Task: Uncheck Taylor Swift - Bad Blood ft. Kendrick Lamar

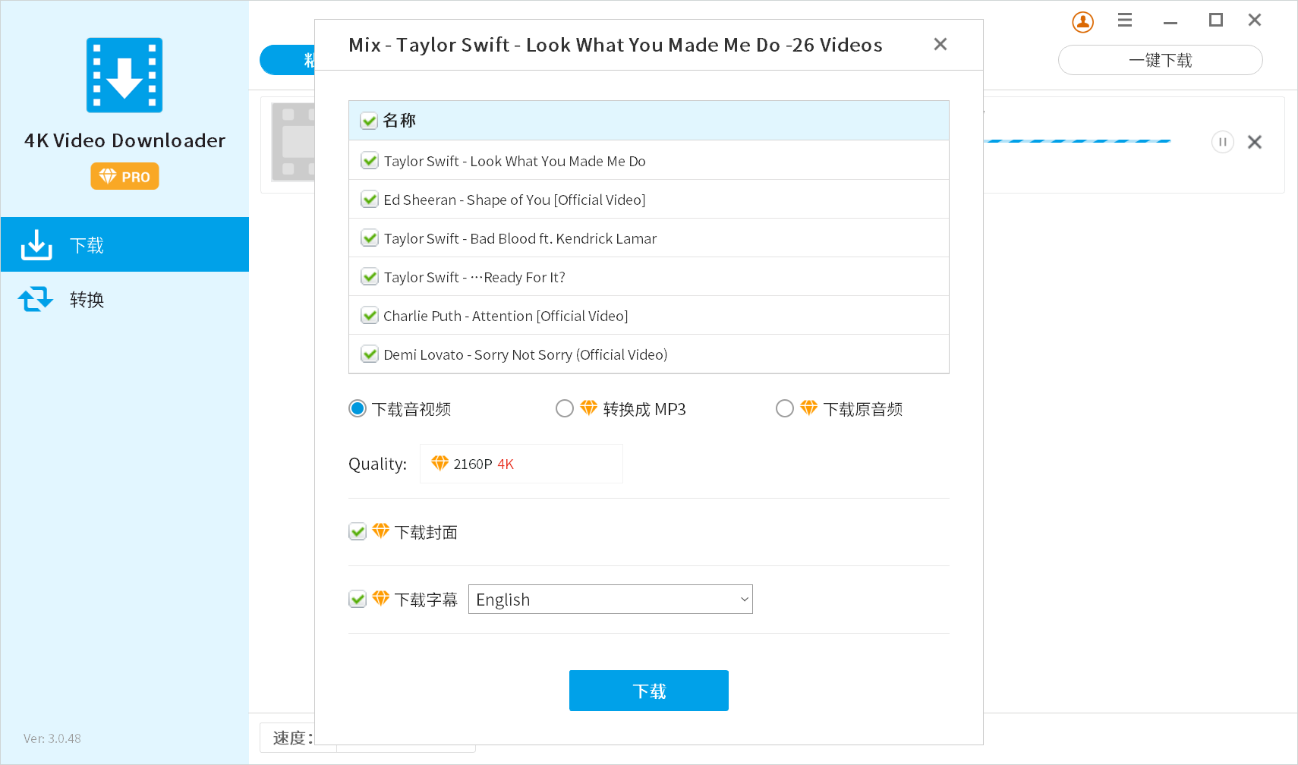Action: point(370,238)
